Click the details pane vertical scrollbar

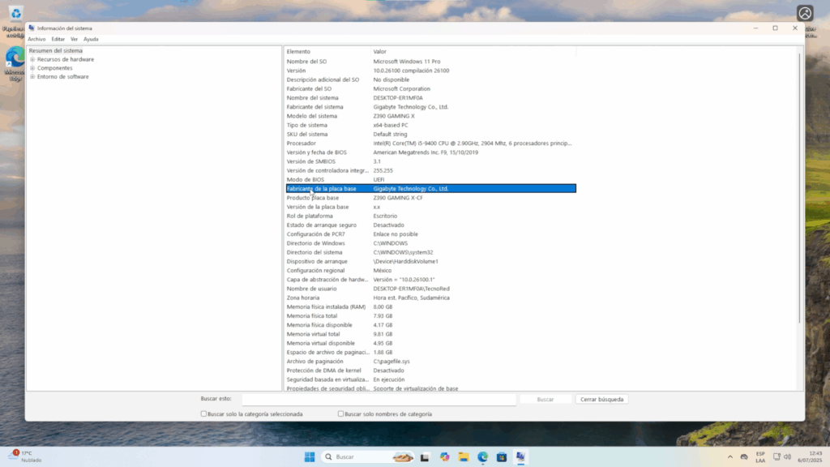coord(799,188)
